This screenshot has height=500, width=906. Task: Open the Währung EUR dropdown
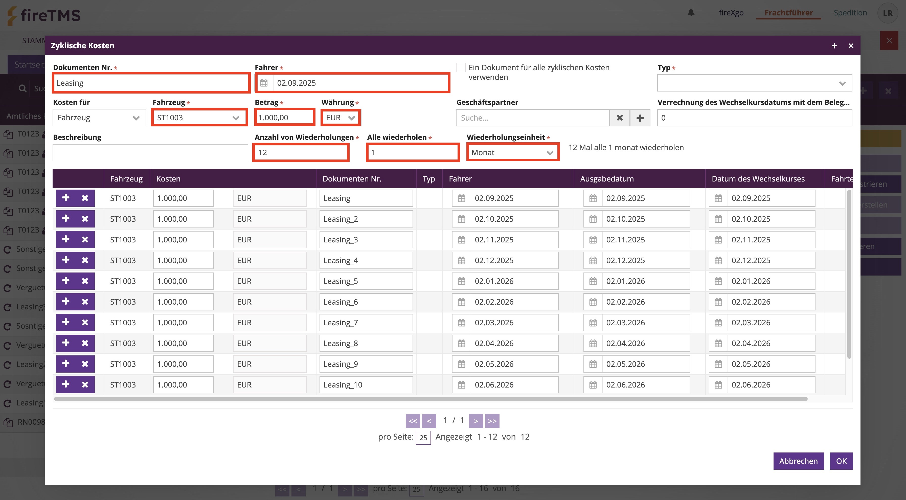coord(340,118)
